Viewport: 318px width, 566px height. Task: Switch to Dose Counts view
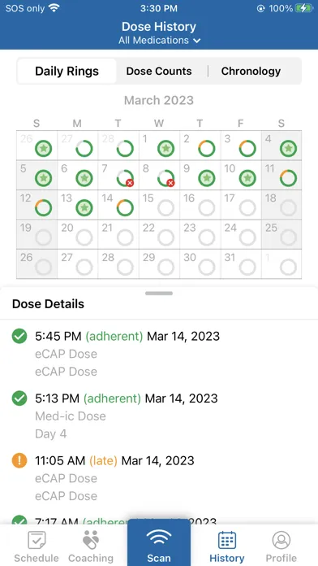(x=159, y=71)
